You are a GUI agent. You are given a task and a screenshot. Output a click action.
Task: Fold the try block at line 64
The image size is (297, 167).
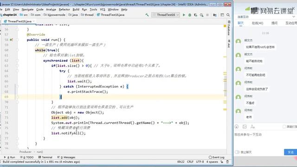(x=17, y=71)
